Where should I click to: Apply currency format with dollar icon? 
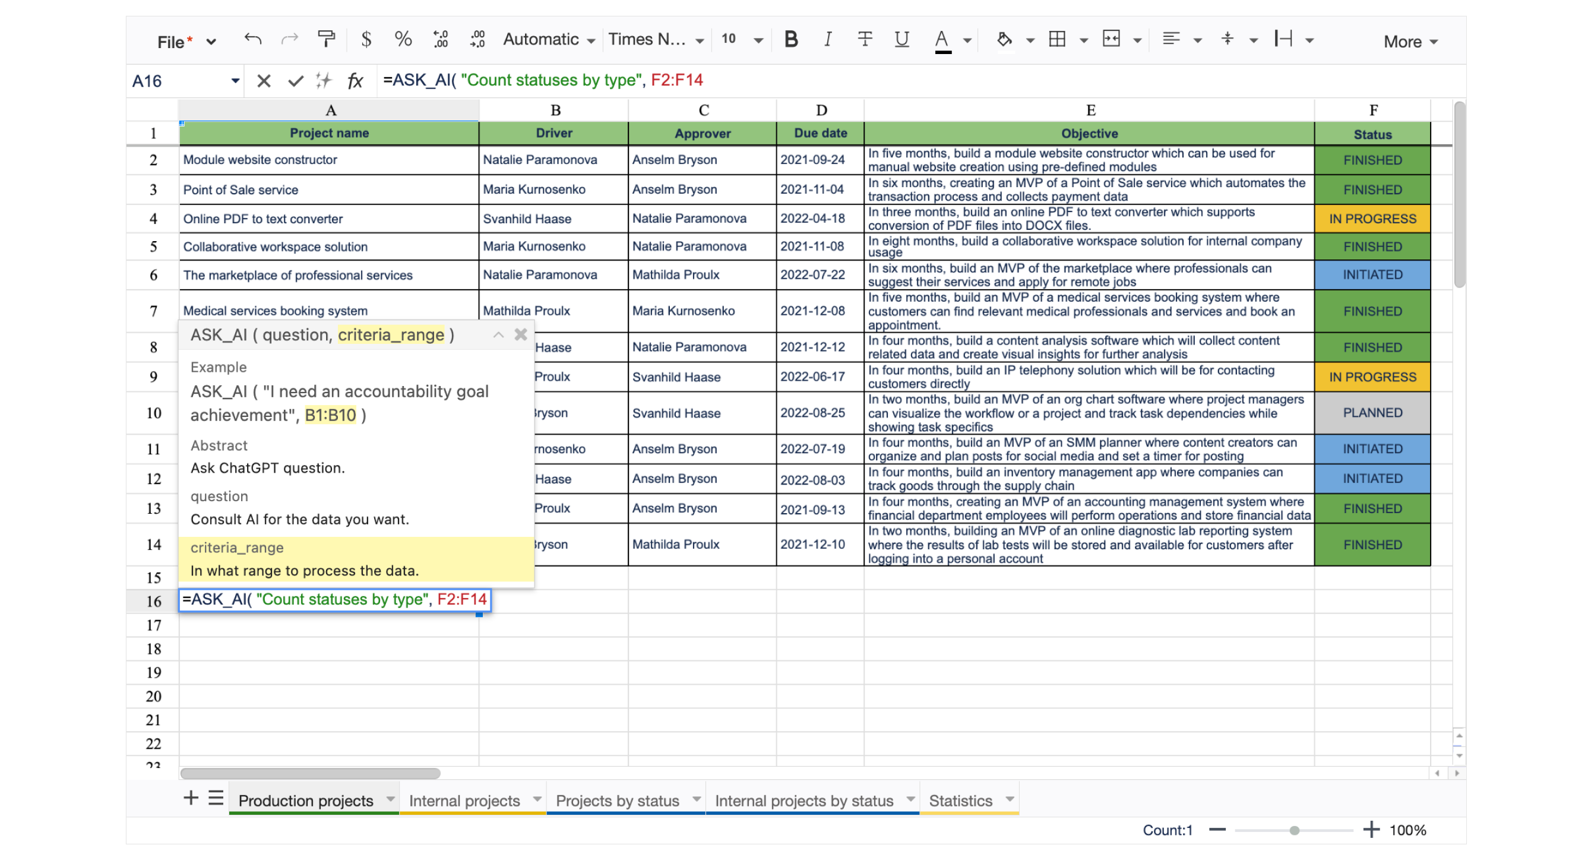(x=365, y=40)
